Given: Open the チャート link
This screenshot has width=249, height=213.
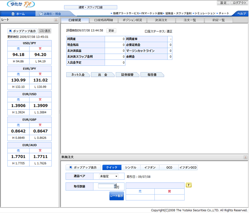Looking at the screenshot, I should [x=224, y=13].
